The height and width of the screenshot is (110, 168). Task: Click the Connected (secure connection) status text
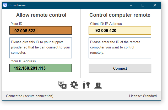click(30, 96)
